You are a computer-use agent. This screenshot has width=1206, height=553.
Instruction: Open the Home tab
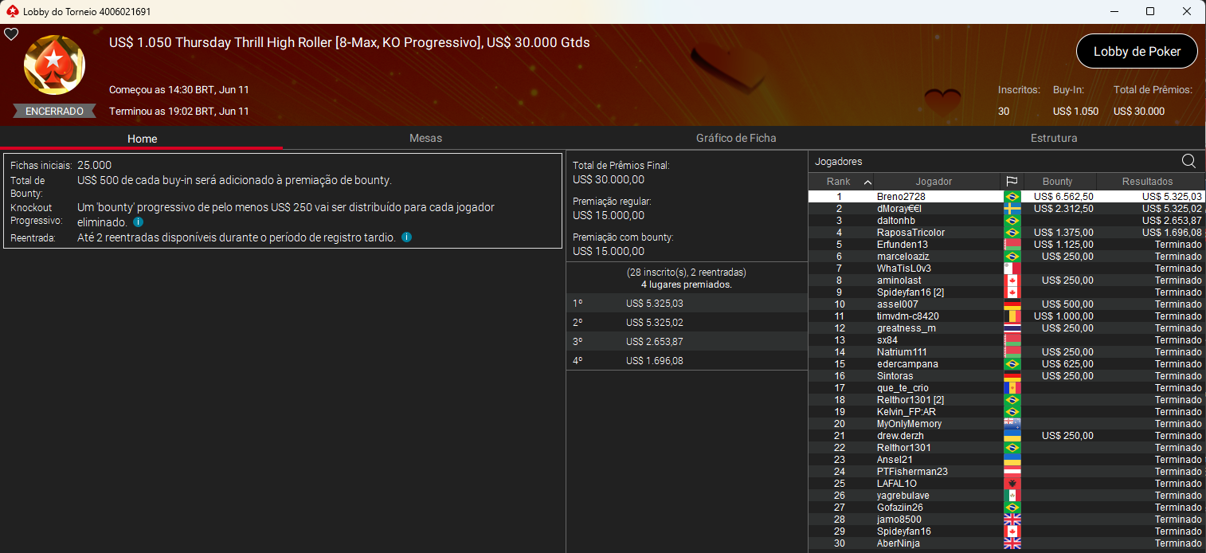click(142, 138)
